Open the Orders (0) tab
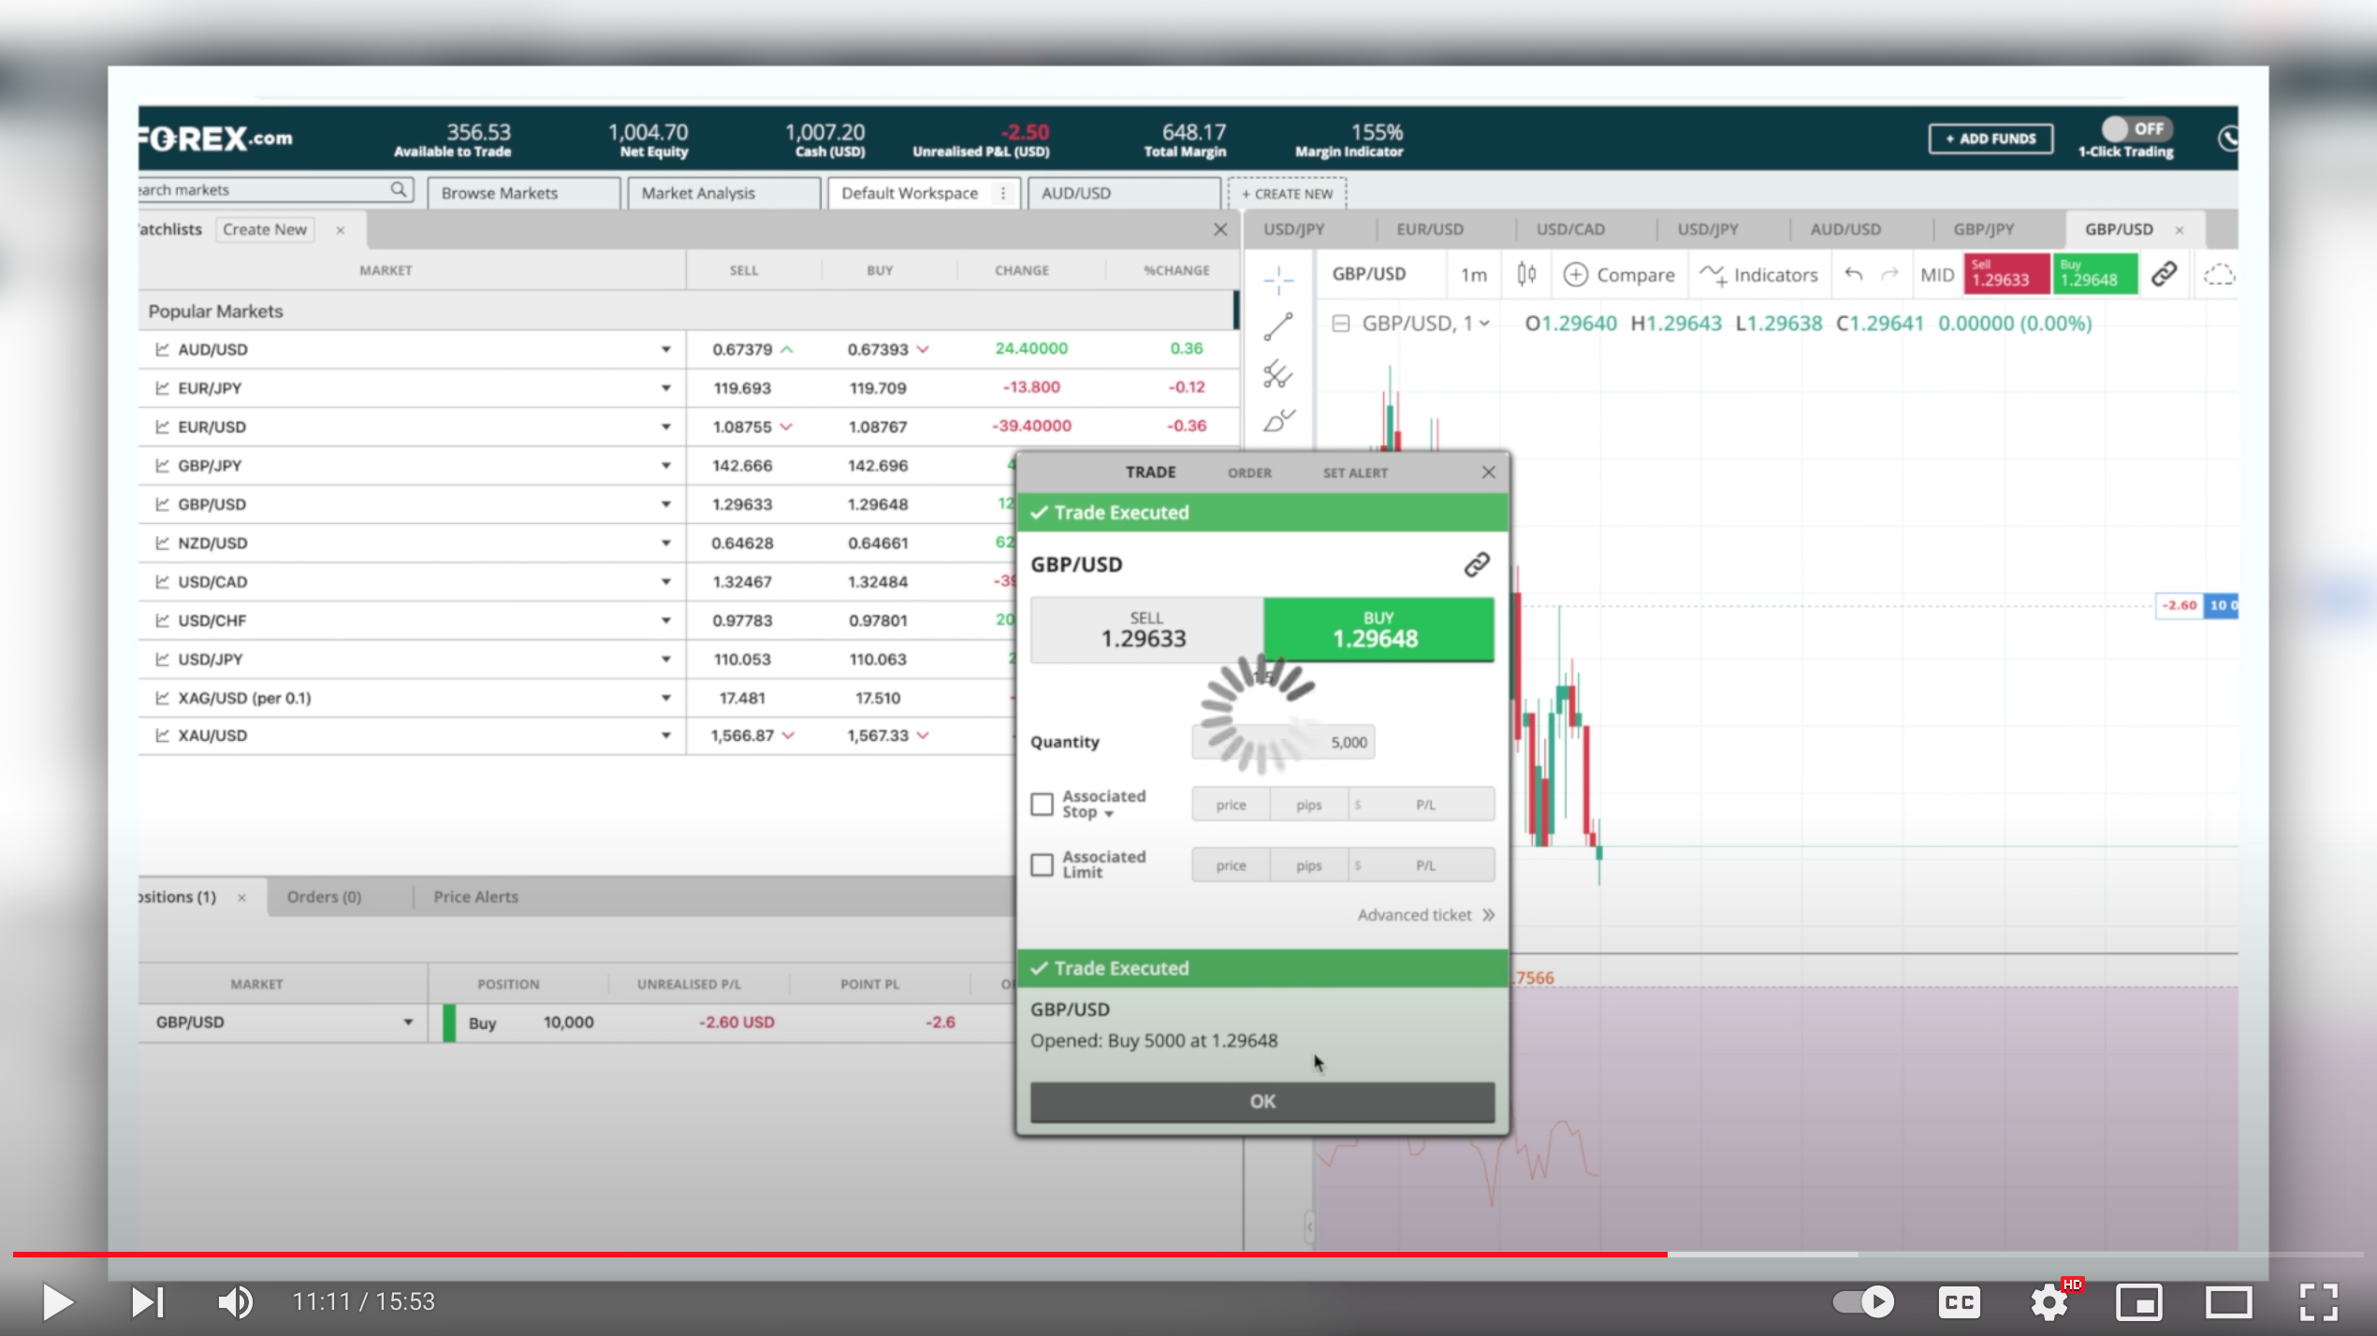This screenshot has height=1336, width=2377. (324, 896)
